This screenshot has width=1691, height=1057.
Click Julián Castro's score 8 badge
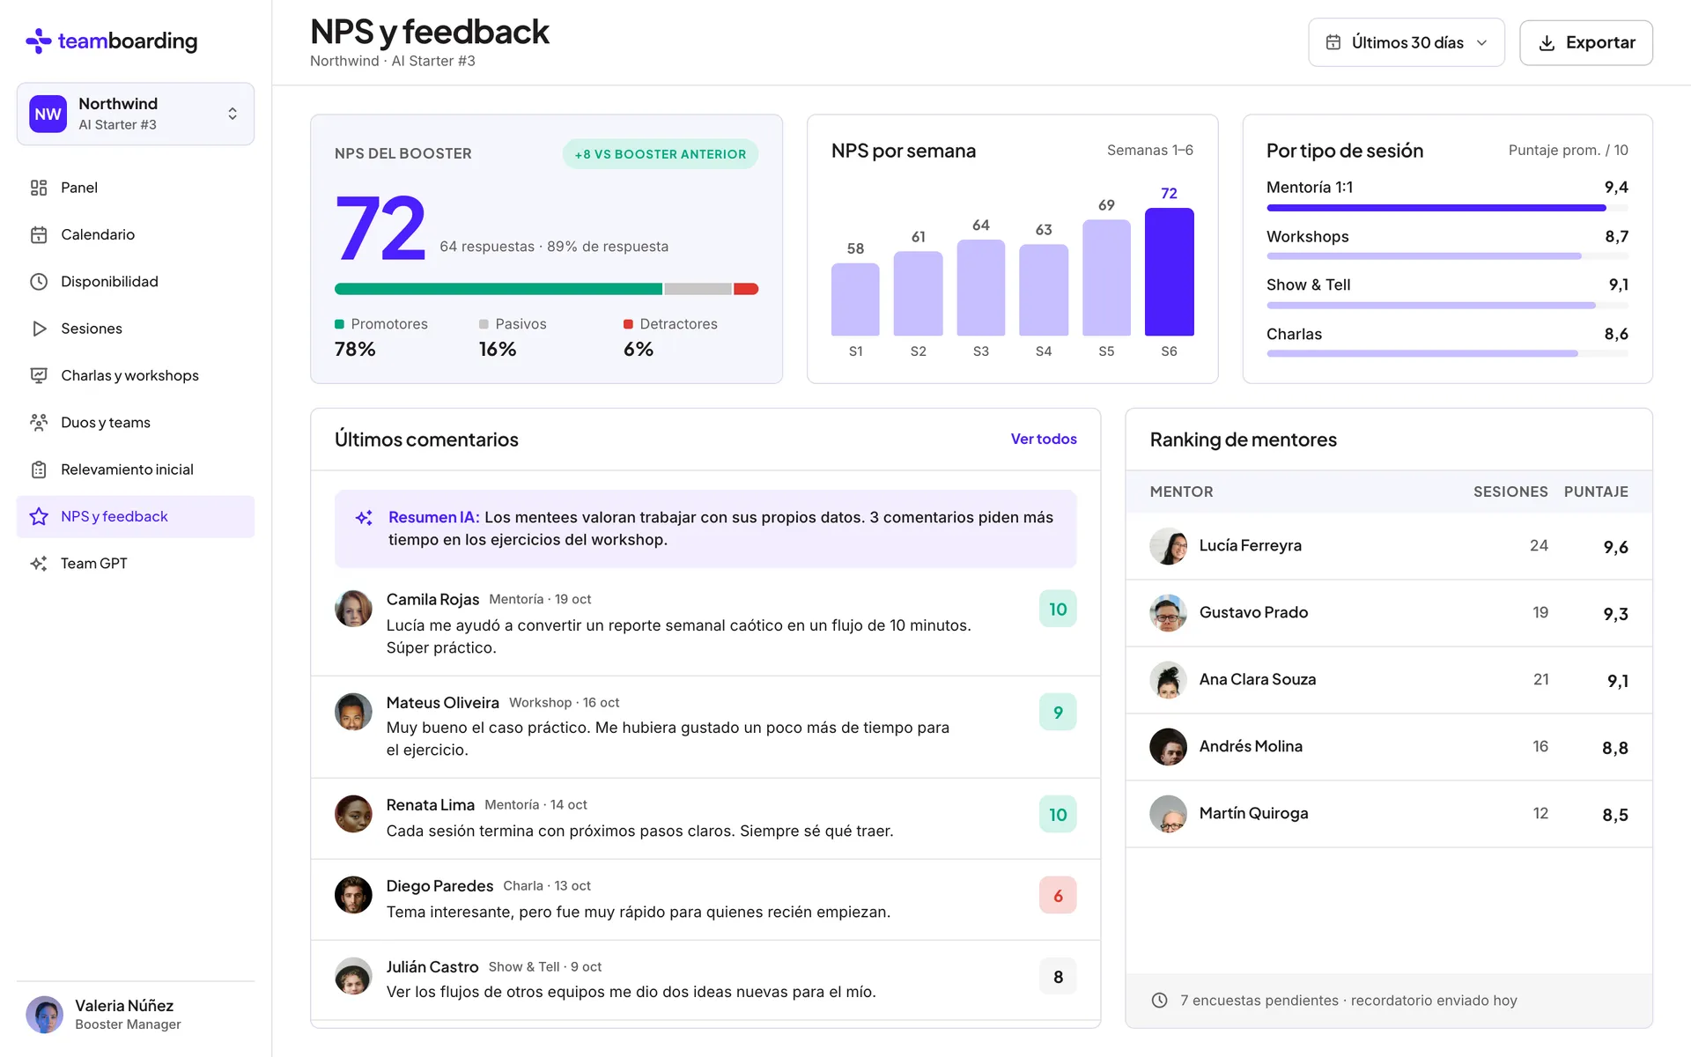(1058, 977)
